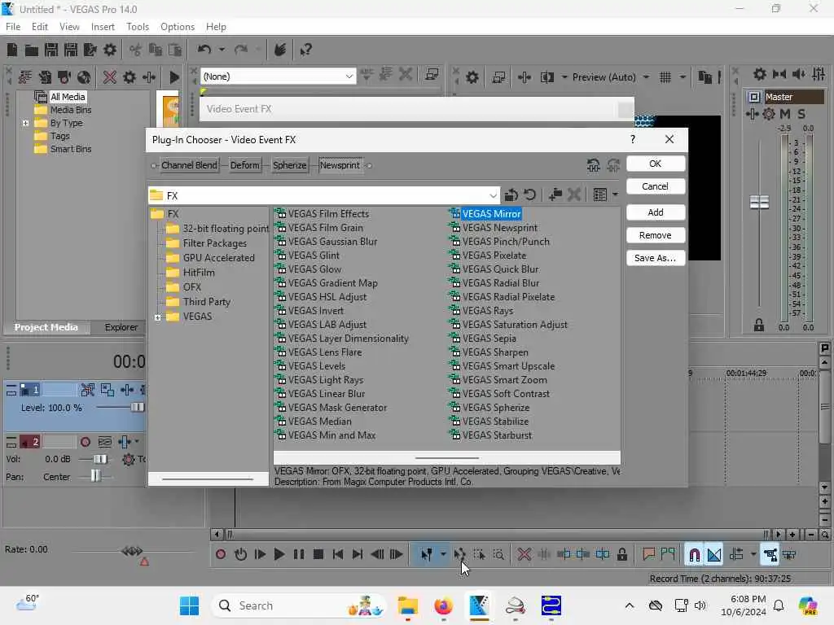Click the Open folder icon in toolbar

[x=32, y=50]
